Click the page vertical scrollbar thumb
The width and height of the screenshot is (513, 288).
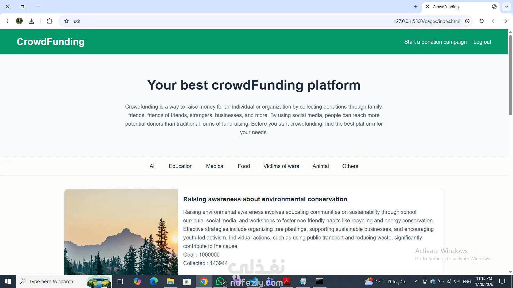click(x=510, y=75)
